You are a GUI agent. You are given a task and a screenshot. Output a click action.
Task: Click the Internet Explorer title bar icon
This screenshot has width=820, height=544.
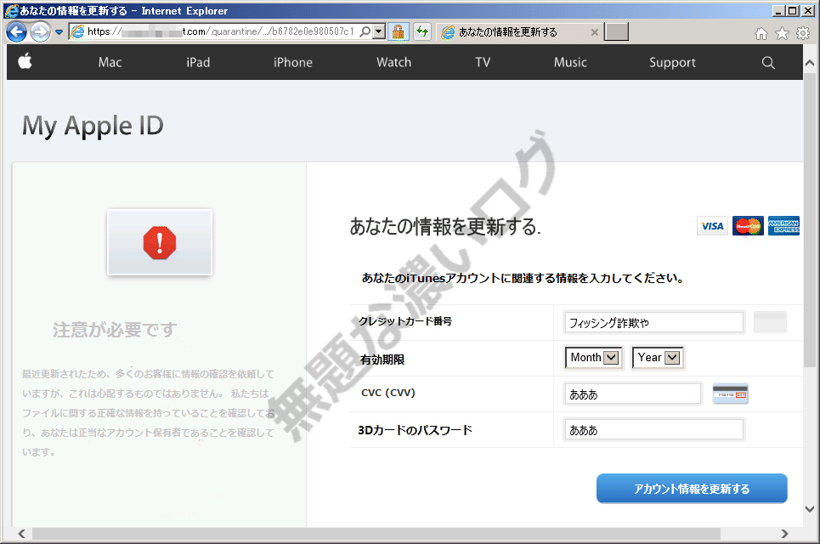pos(12,10)
